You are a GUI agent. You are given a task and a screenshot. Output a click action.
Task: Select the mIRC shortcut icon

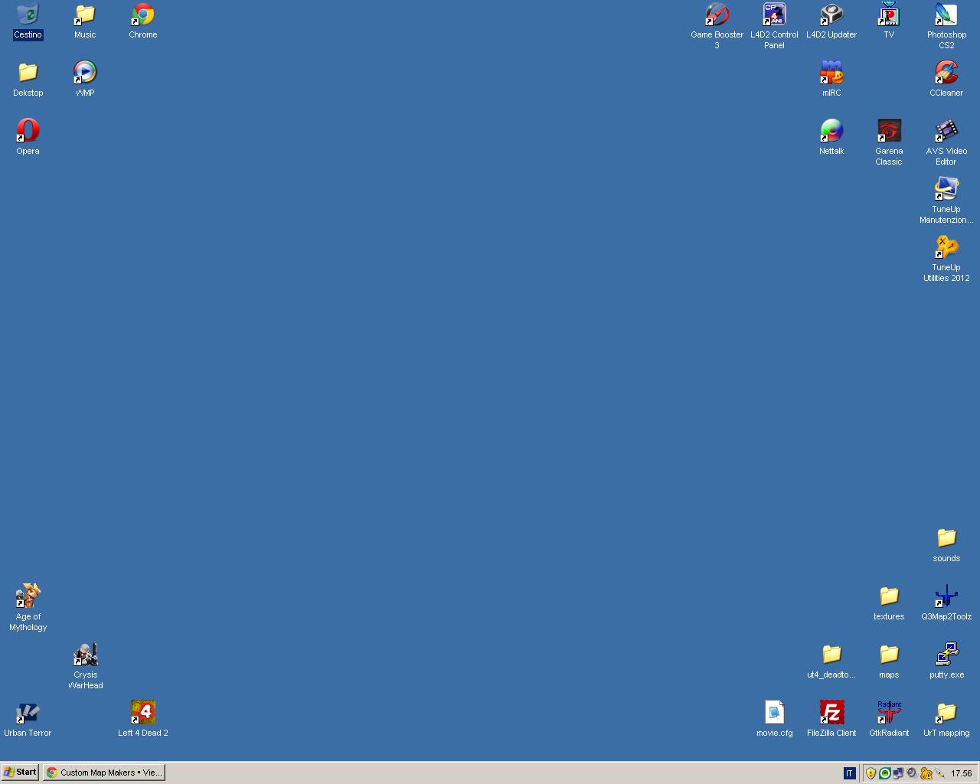click(x=831, y=73)
